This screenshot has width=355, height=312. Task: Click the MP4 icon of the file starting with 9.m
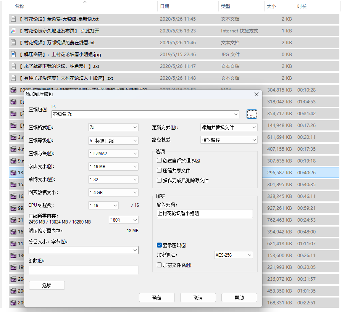(13, 161)
